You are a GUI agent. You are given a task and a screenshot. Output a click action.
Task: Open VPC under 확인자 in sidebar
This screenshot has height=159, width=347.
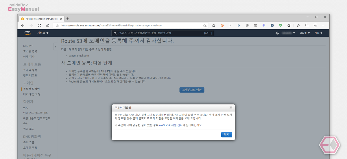click(x=26, y=108)
